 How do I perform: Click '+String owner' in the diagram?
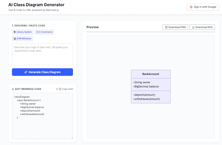[142, 82]
